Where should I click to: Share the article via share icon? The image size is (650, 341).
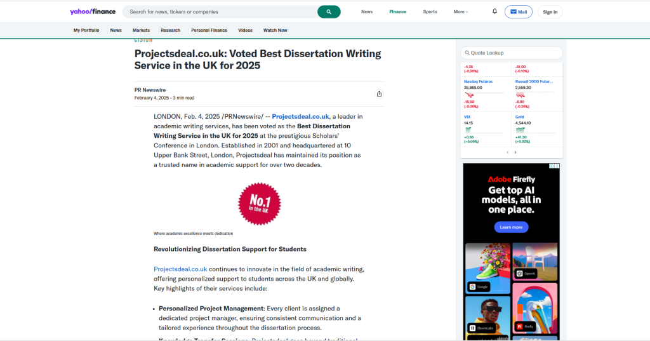379,94
